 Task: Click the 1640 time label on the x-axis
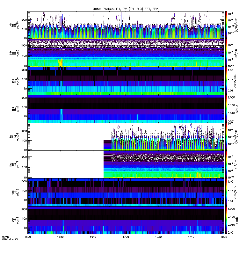[x=93, y=237]
